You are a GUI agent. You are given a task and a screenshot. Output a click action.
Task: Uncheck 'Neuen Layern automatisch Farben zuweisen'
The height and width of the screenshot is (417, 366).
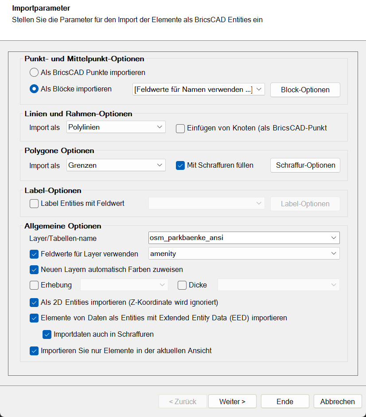pyautogui.click(x=34, y=269)
